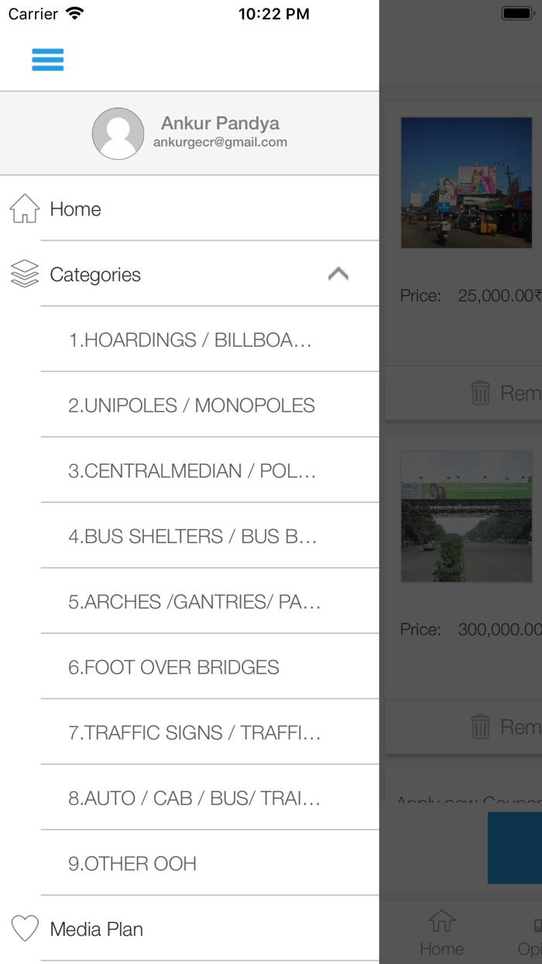
Task: Tap the Media Plan heart icon
Action: click(x=25, y=928)
